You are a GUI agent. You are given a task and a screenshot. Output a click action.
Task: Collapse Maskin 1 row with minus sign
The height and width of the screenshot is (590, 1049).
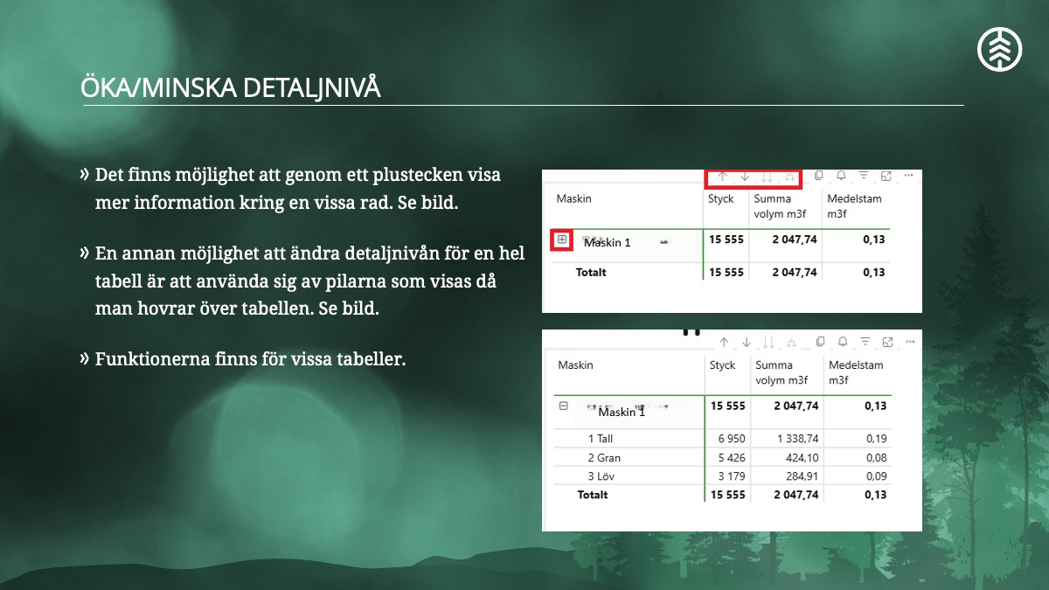point(564,406)
